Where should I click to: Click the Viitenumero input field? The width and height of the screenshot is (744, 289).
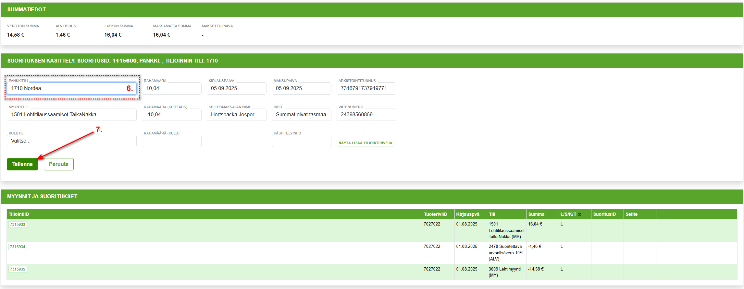pos(366,115)
